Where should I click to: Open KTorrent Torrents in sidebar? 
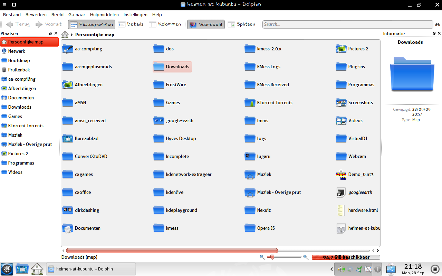pos(29,126)
